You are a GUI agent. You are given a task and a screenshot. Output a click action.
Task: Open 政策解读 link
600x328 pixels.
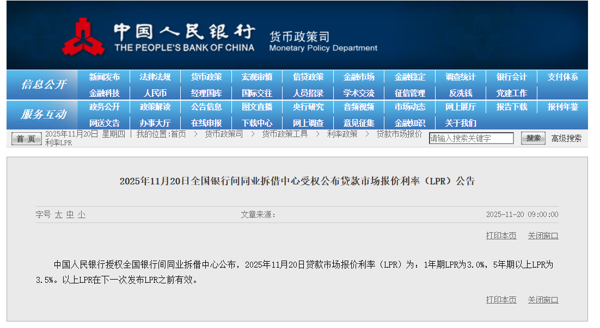(x=155, y=107)
